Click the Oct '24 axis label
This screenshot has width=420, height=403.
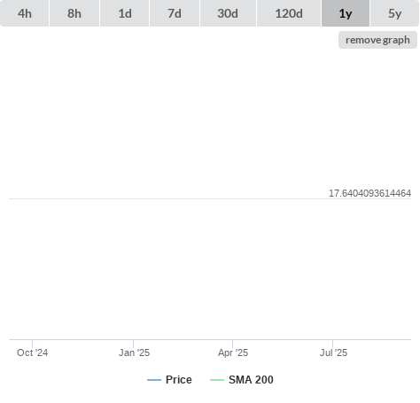[x=33, y=353]
